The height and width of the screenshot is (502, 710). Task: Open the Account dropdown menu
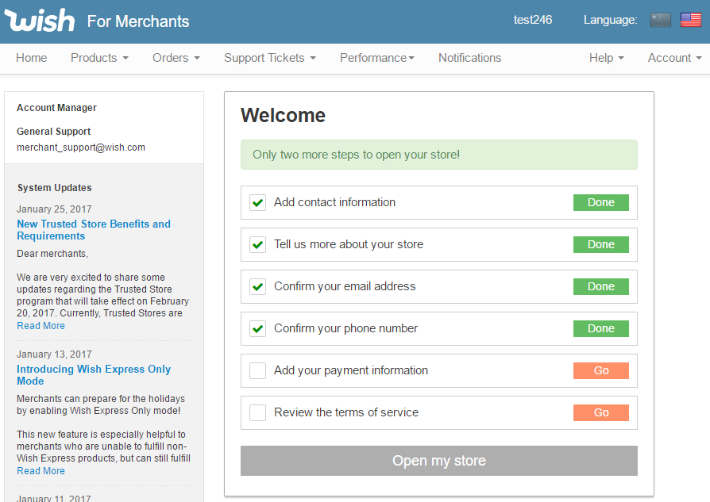[674, 58]
